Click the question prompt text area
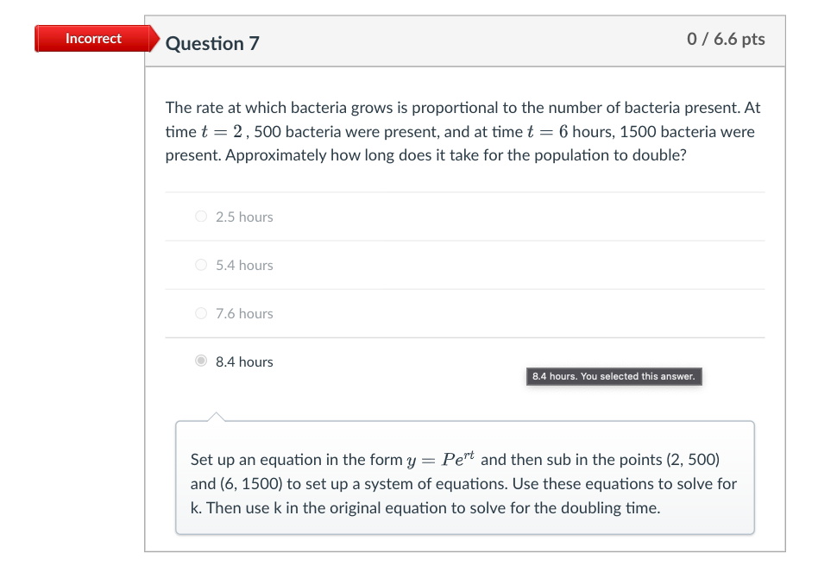Image resolution: width=818 pixels, height=572 pixels. 463,131
